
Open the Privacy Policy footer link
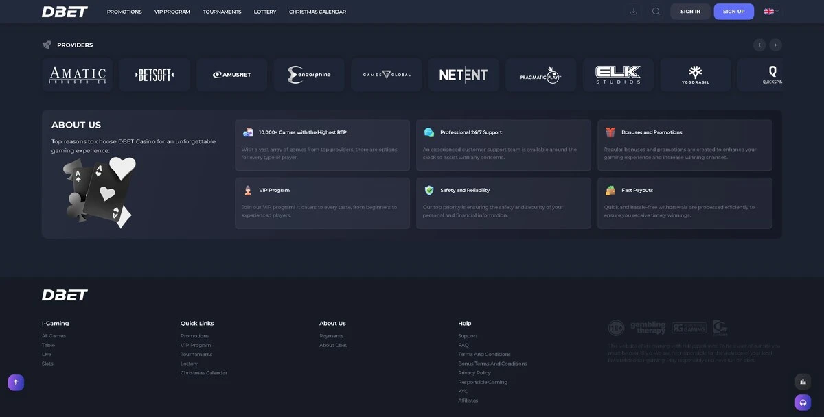tap(474, 373)
